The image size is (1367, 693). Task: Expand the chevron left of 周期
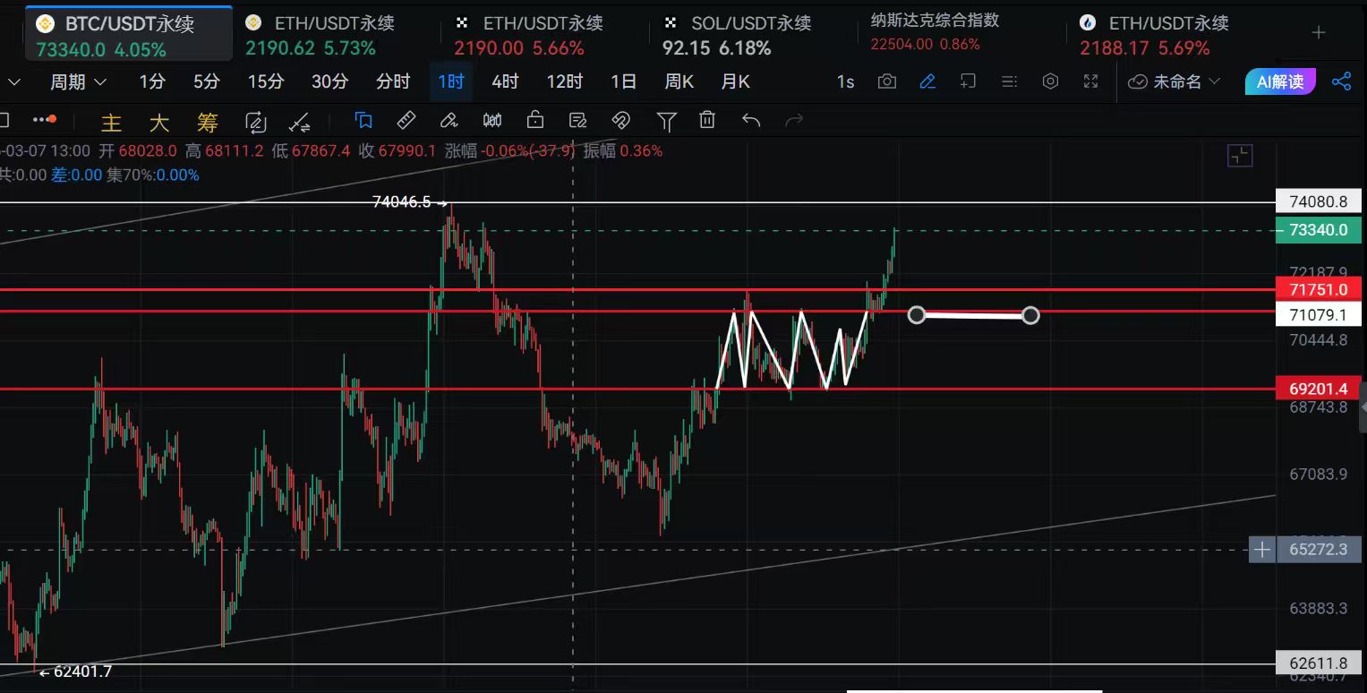click(x=13, y=82)
